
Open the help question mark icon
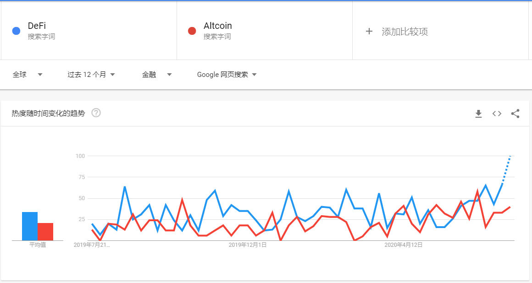[x=96, y=113]
